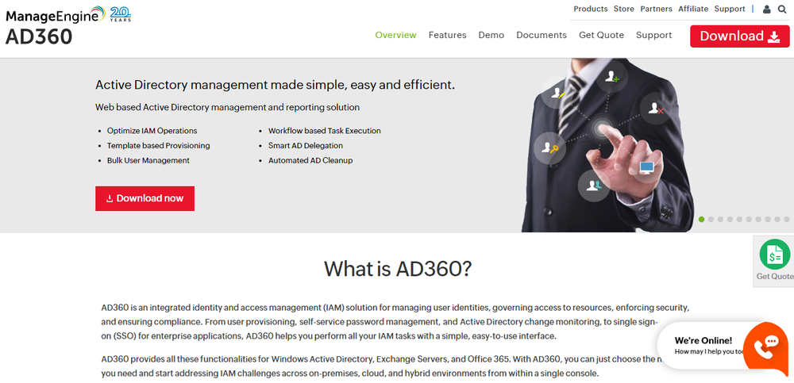Click the delete-user icon with red X

coord(656,108)
